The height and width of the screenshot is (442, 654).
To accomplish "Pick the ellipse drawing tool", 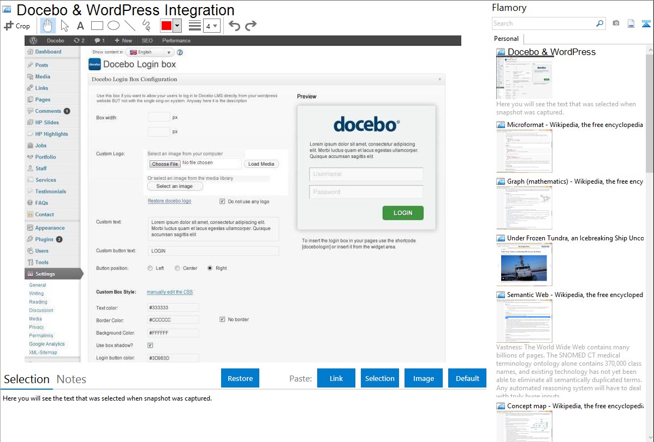I will (113, 26).
